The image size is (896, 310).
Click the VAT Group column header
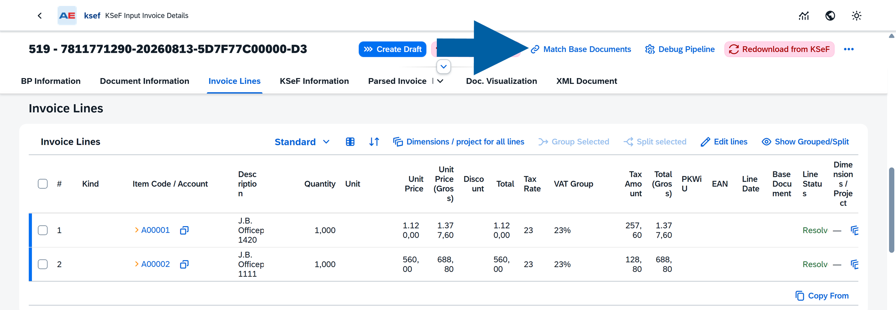[573, 184]
